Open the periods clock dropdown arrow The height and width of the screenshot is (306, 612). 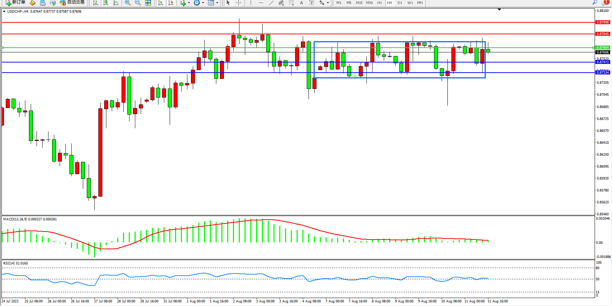click(203, 3)
